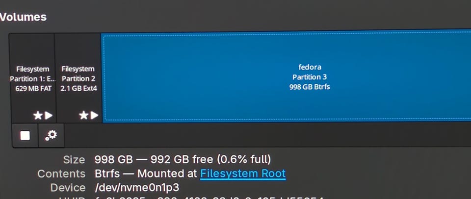The image size is (471, 199).
Task: Click the '998 GB Btrfs' text in fedora volume
Action: (x=310, y=87)
